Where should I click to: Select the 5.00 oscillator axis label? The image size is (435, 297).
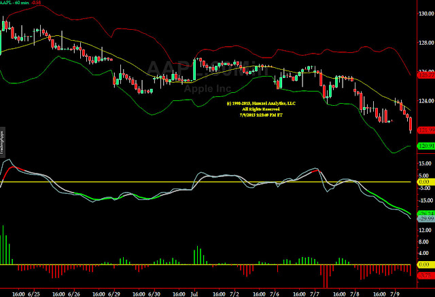(425, 176)
